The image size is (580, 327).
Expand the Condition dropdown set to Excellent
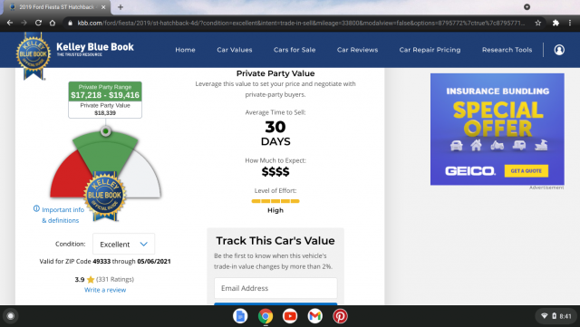point(123,245)
